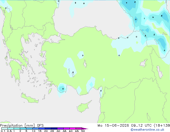Click the legend label '30'
170x132 pixels.
[x=58, y=131]
